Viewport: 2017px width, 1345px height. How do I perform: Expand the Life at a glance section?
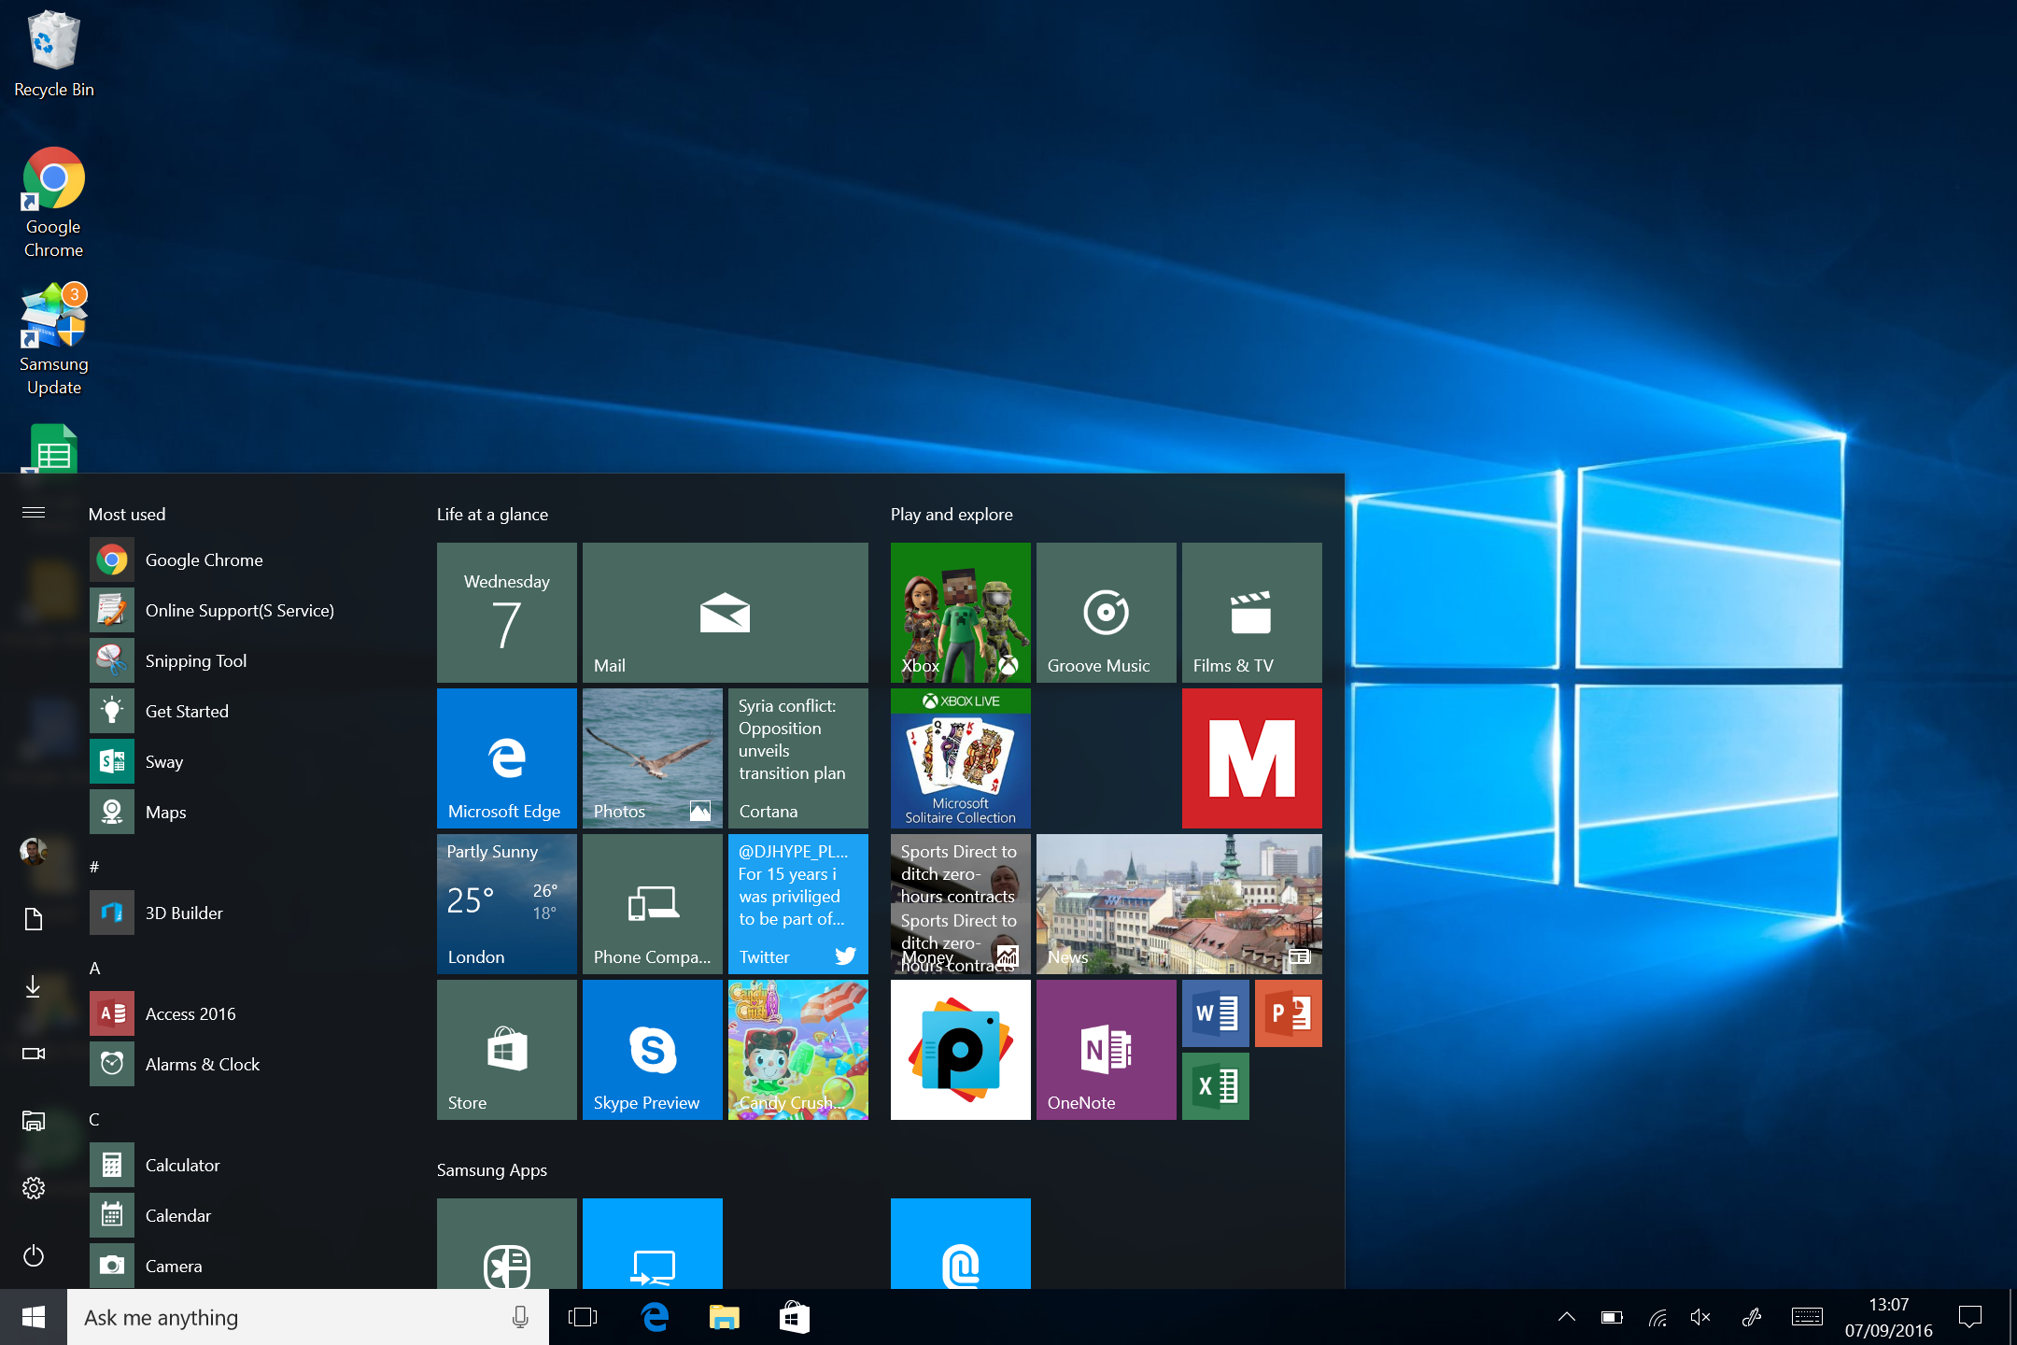489,512
